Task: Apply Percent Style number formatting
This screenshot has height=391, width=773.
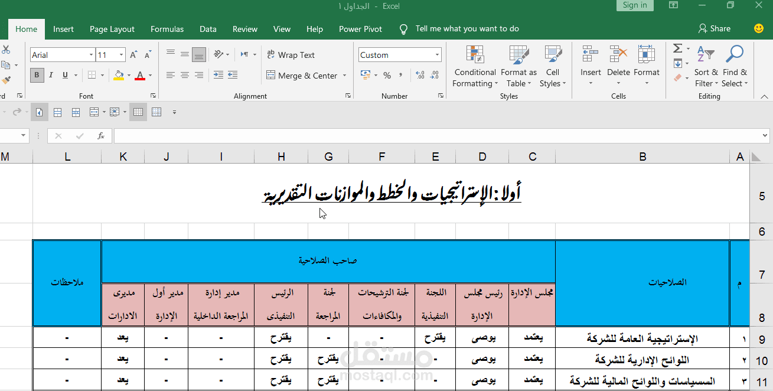Action: click(x=387, y=75)
